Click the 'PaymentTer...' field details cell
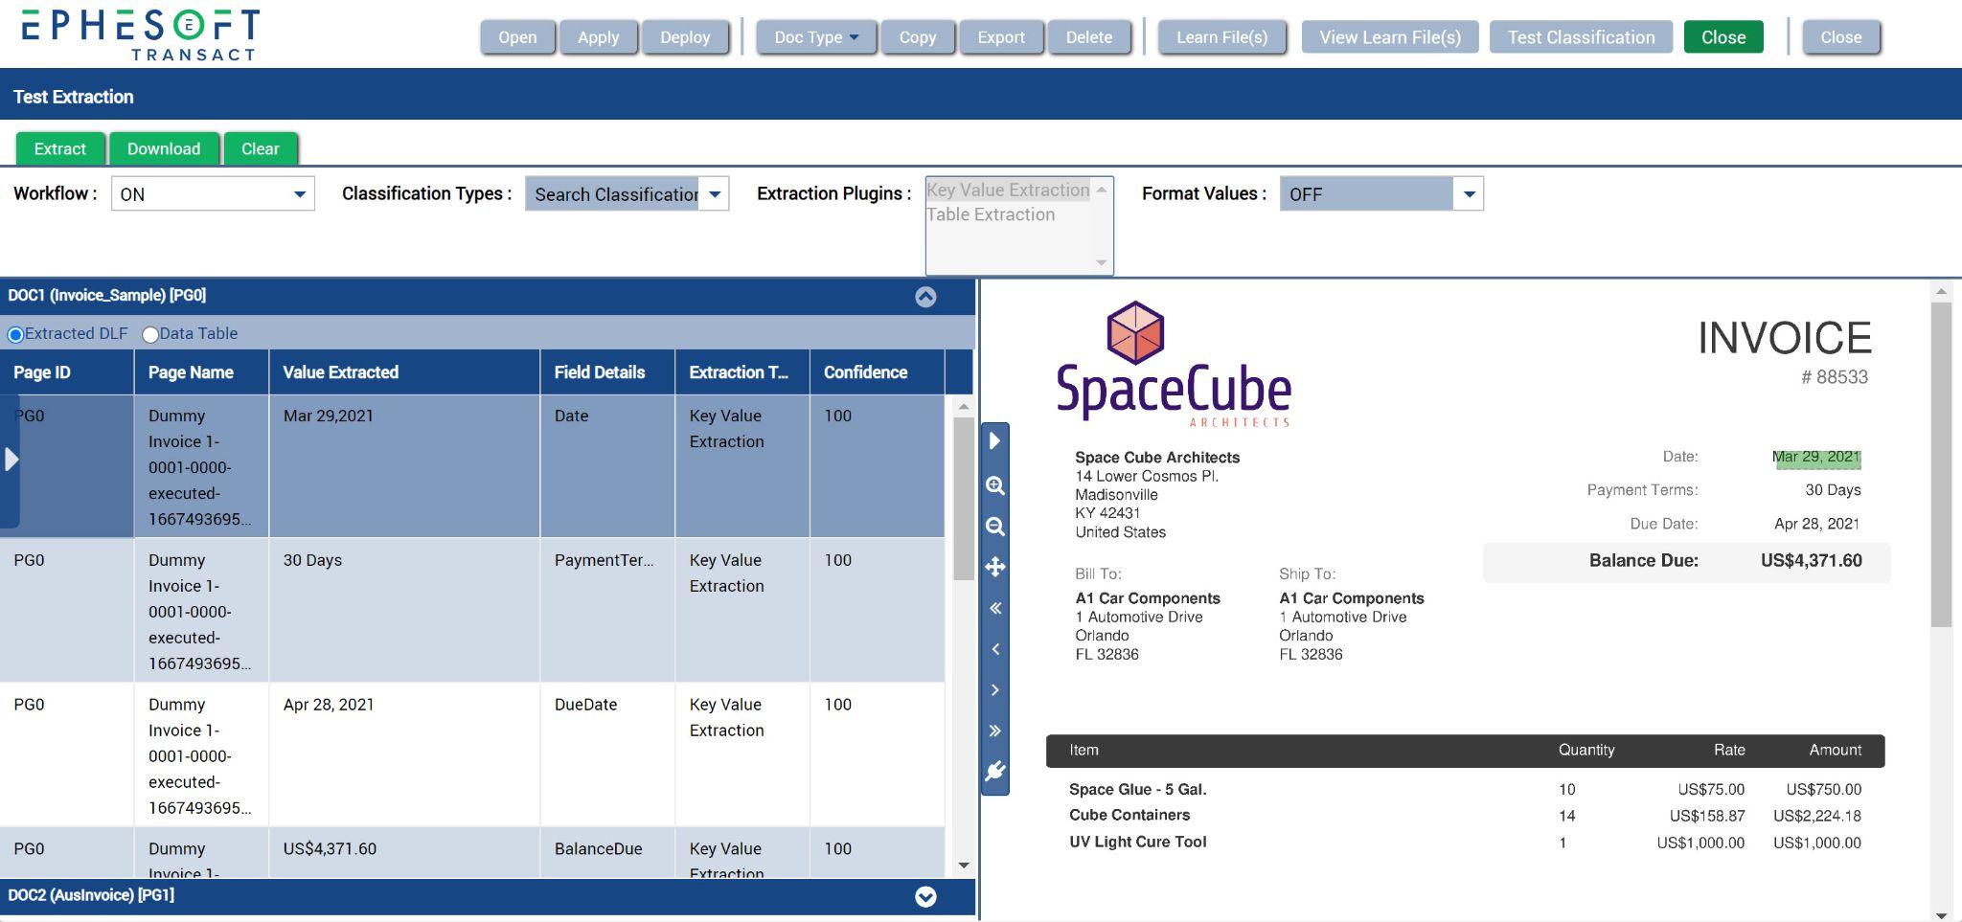Image resolution: width=1962 pixels, height=922 pixels. point(607,610)
